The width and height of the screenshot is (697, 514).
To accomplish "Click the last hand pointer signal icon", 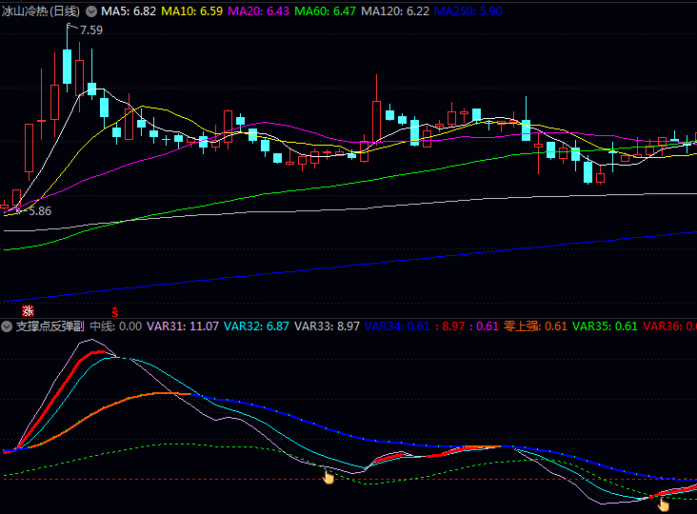I will (665, 504).
